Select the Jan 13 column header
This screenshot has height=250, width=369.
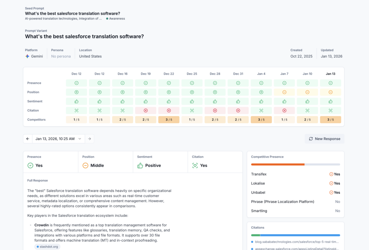(x=330, y=74)
